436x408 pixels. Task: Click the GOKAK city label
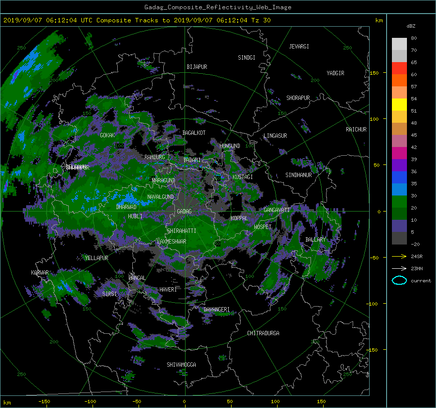pyautogui.click(x=108, y=135)
